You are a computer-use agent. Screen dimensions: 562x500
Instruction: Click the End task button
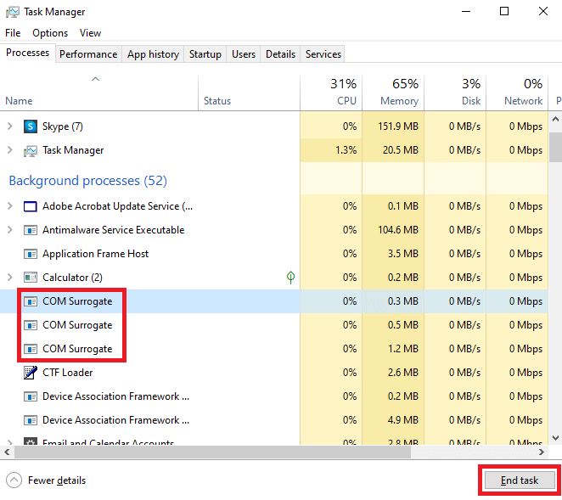520,480
